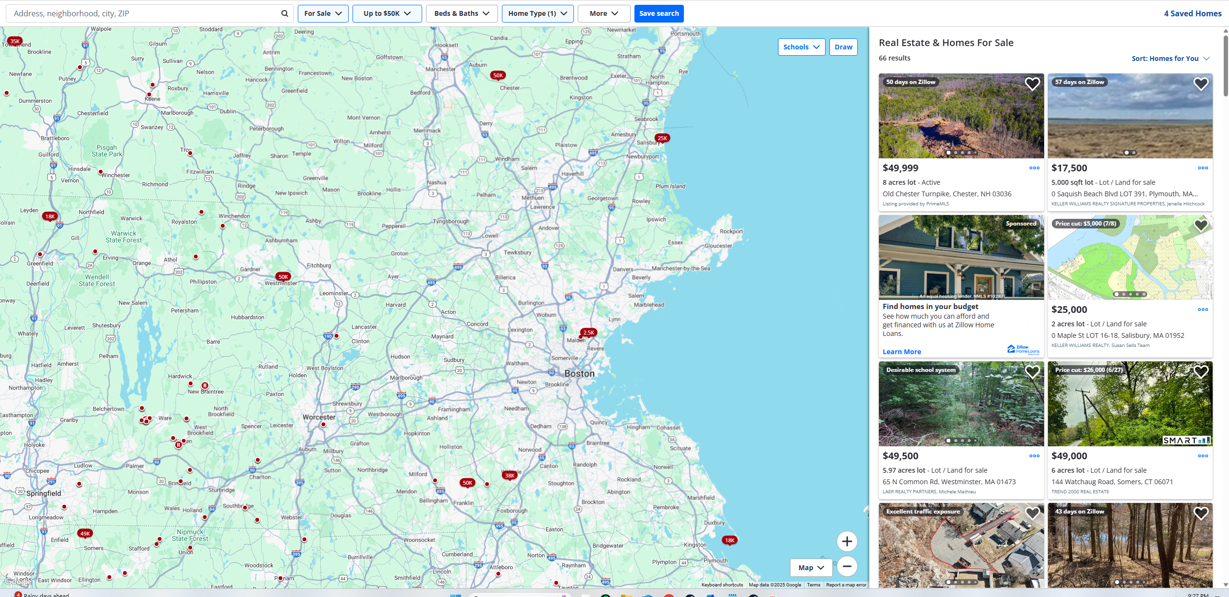Open the For Sale filter dropdown
1229x597 pixels.
pos(323,13)
